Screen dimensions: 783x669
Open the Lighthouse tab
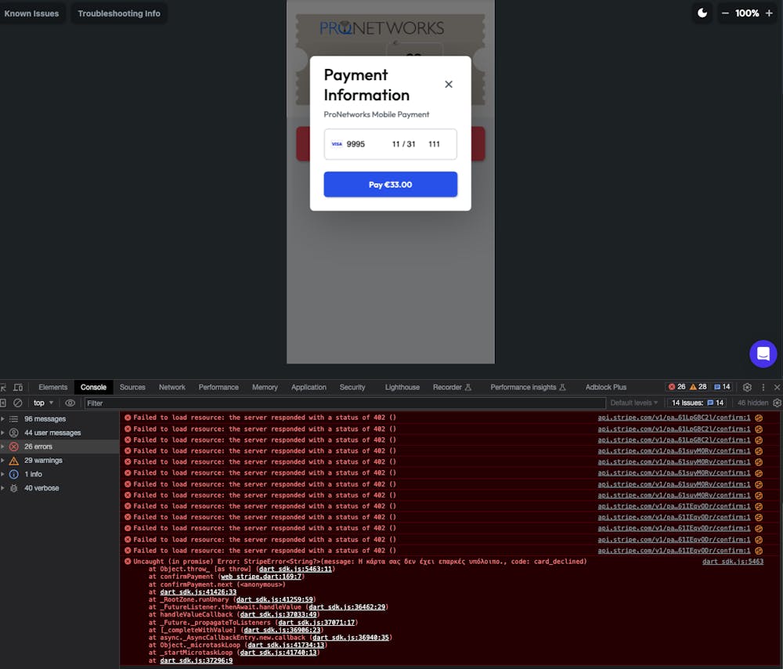coord(402,387)
